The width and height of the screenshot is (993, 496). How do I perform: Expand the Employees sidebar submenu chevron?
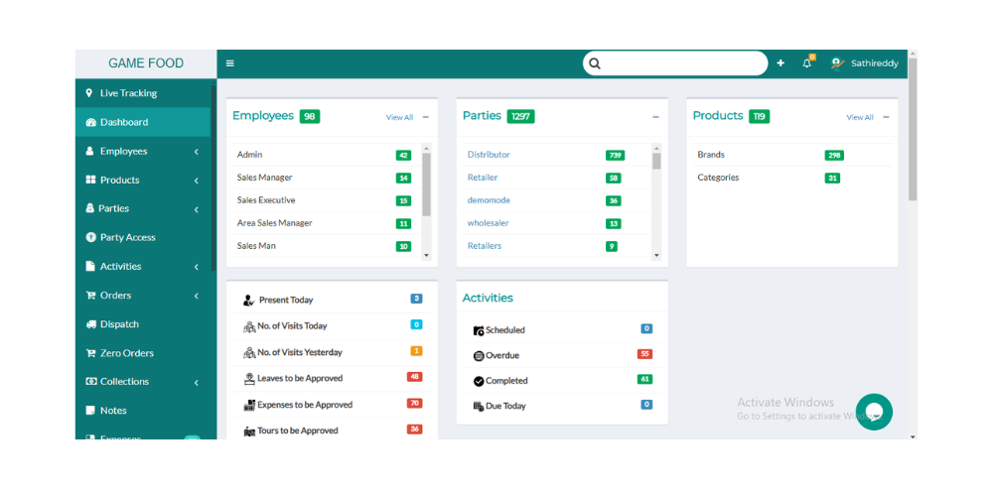(197, 152)
